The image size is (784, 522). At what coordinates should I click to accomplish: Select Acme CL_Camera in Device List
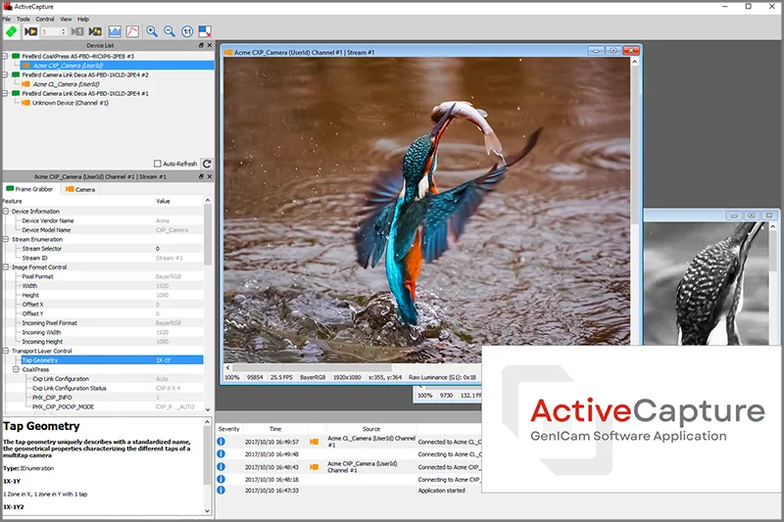[x=66, y=84]
